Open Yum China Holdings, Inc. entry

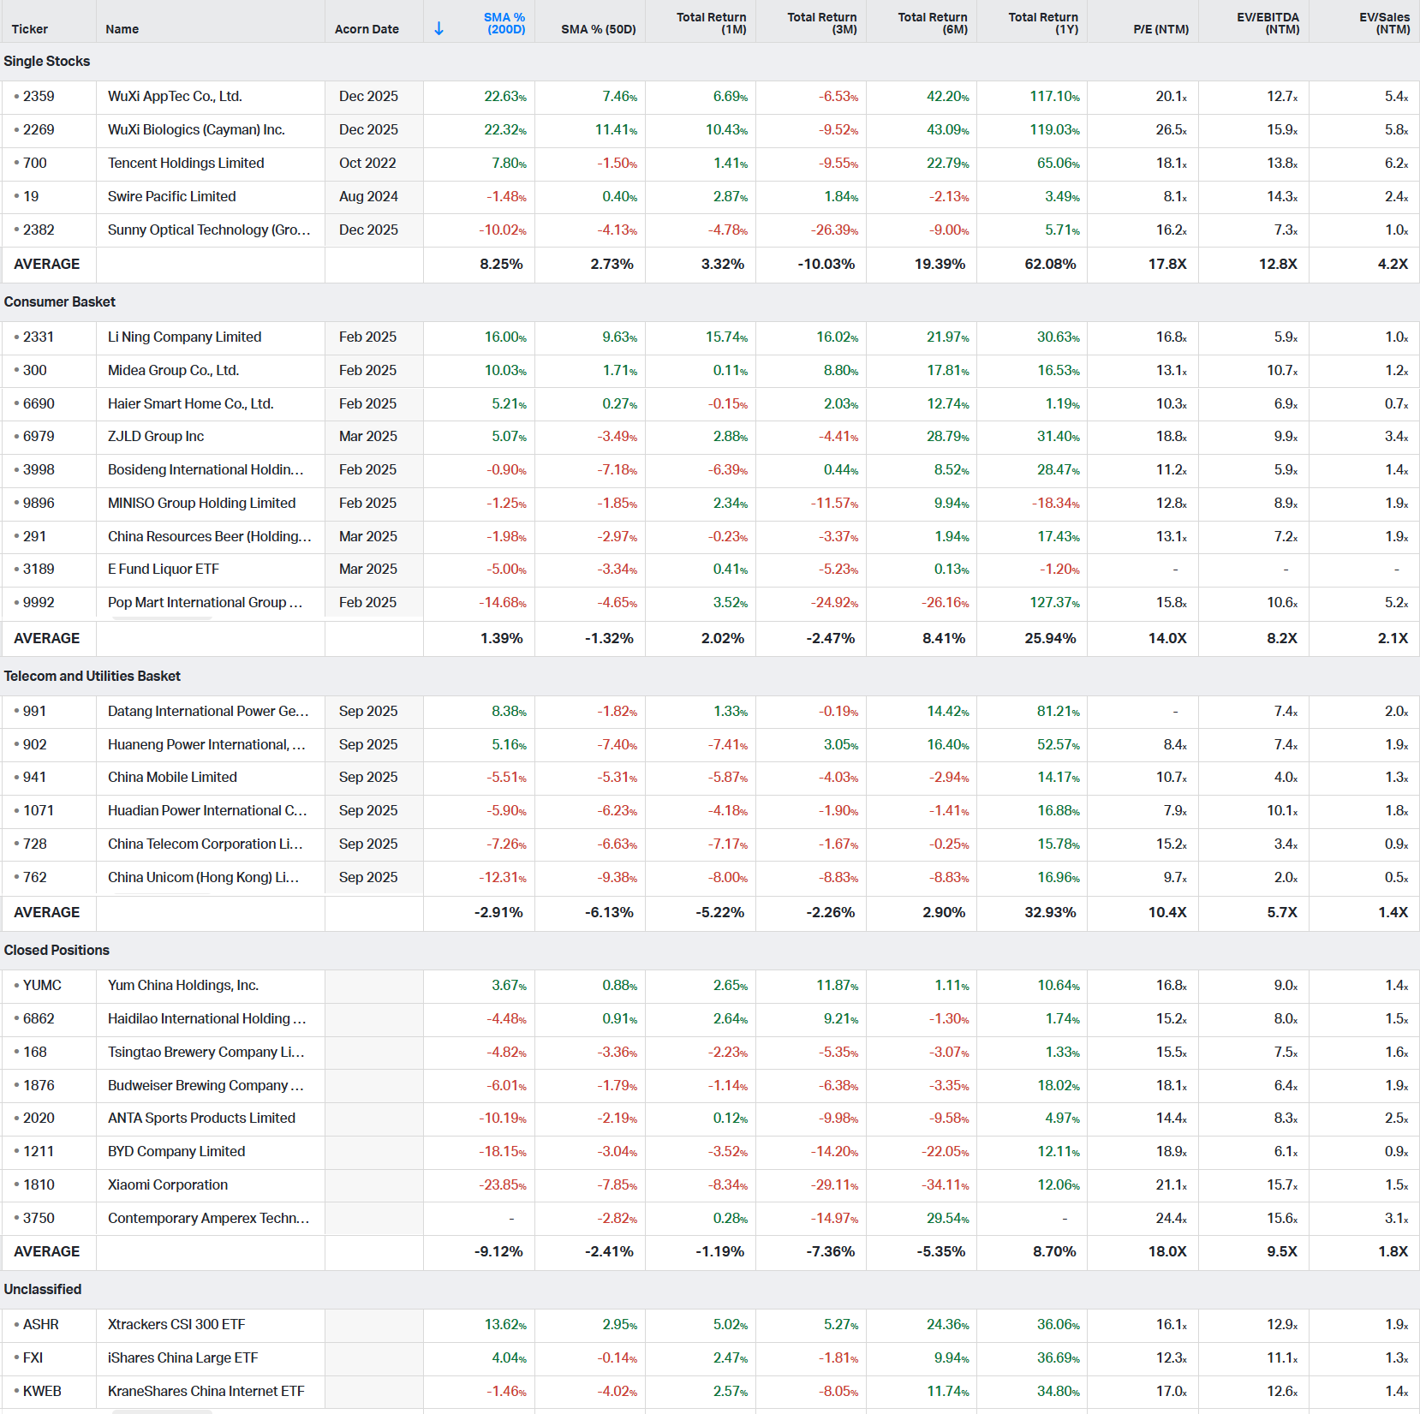pyautogui.click(x=183, y=986)
